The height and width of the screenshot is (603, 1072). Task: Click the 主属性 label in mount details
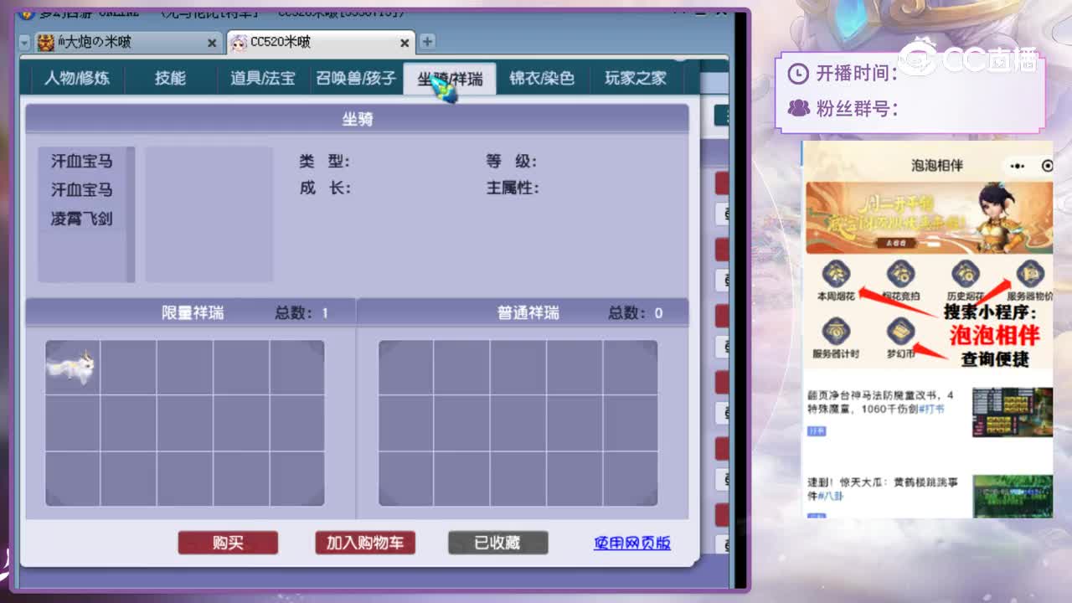click(513, 188)
